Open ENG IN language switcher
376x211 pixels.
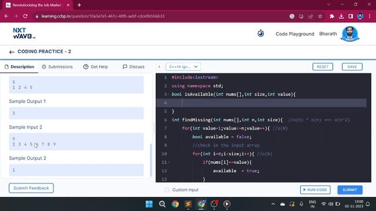click(312, 204)
